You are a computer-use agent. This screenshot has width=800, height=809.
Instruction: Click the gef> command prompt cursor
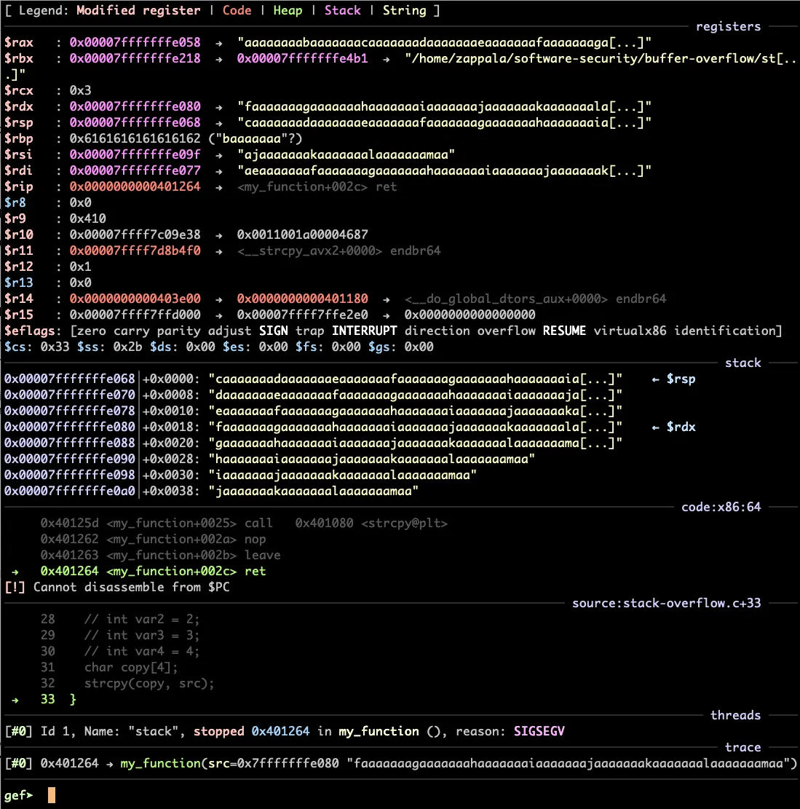click(x=50, y=794)
